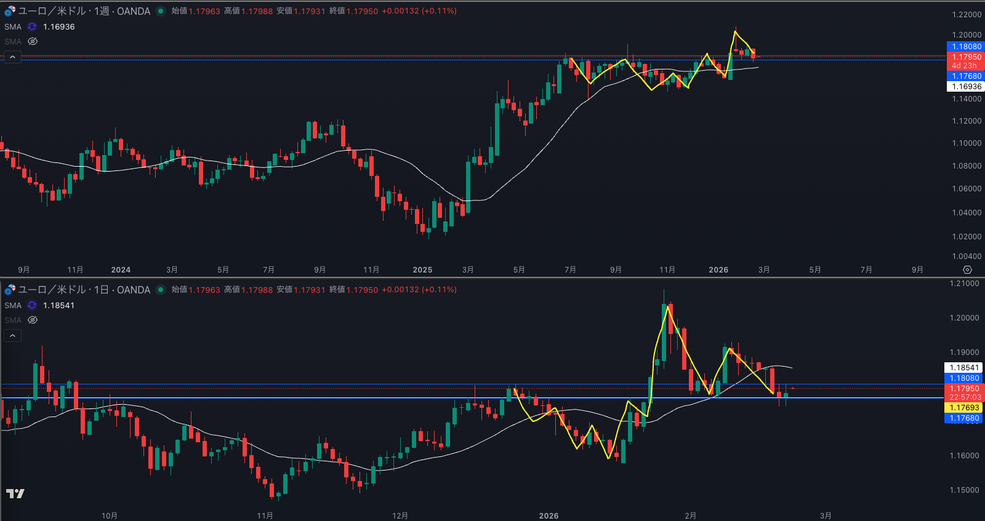This screenshot has height=521, width=985.
Task: Click the TradingView logo
Action: 15,493
